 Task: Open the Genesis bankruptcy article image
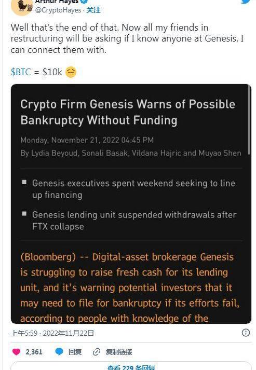point(131,204)
